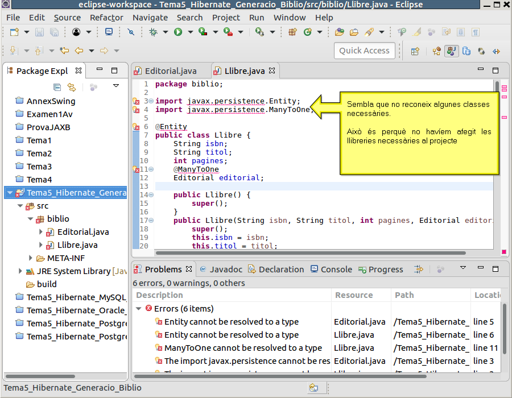Open the Console view tab
Viewport: 512px width, 398px height.
[336, 270]
